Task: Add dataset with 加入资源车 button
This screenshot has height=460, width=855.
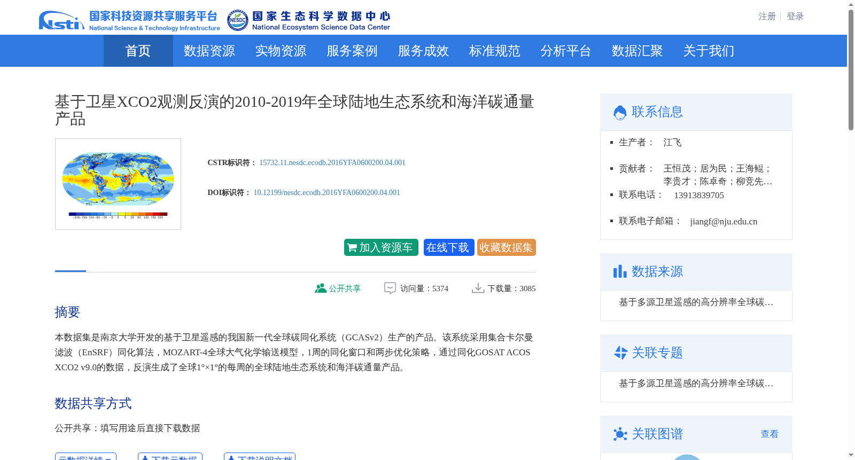Action: click(381, 247)
